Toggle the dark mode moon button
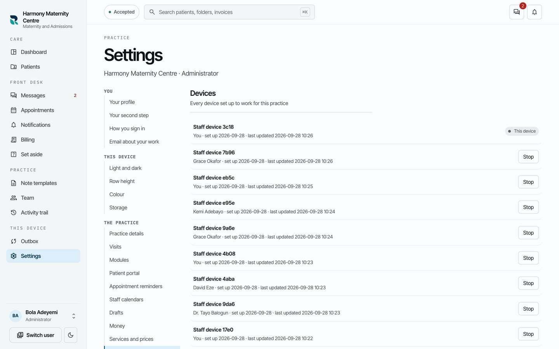559x349 pixels. pos(71,335)
